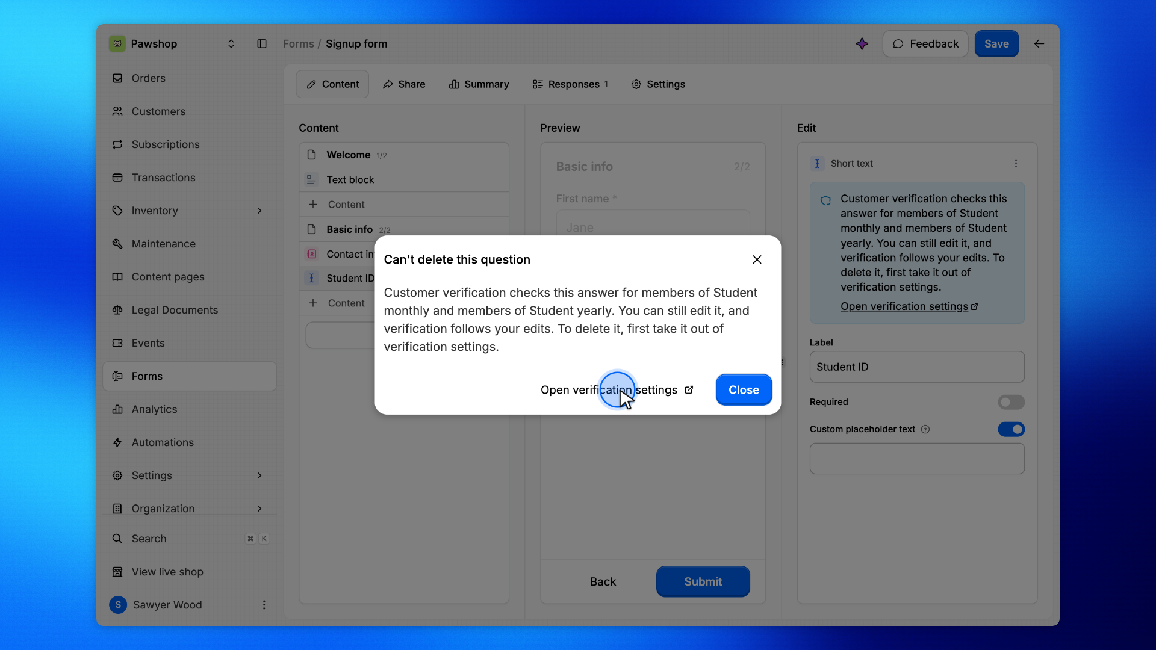This screenshot has width=1156, height=650.
Task: Click the Save button
Action: pos(996,43)
